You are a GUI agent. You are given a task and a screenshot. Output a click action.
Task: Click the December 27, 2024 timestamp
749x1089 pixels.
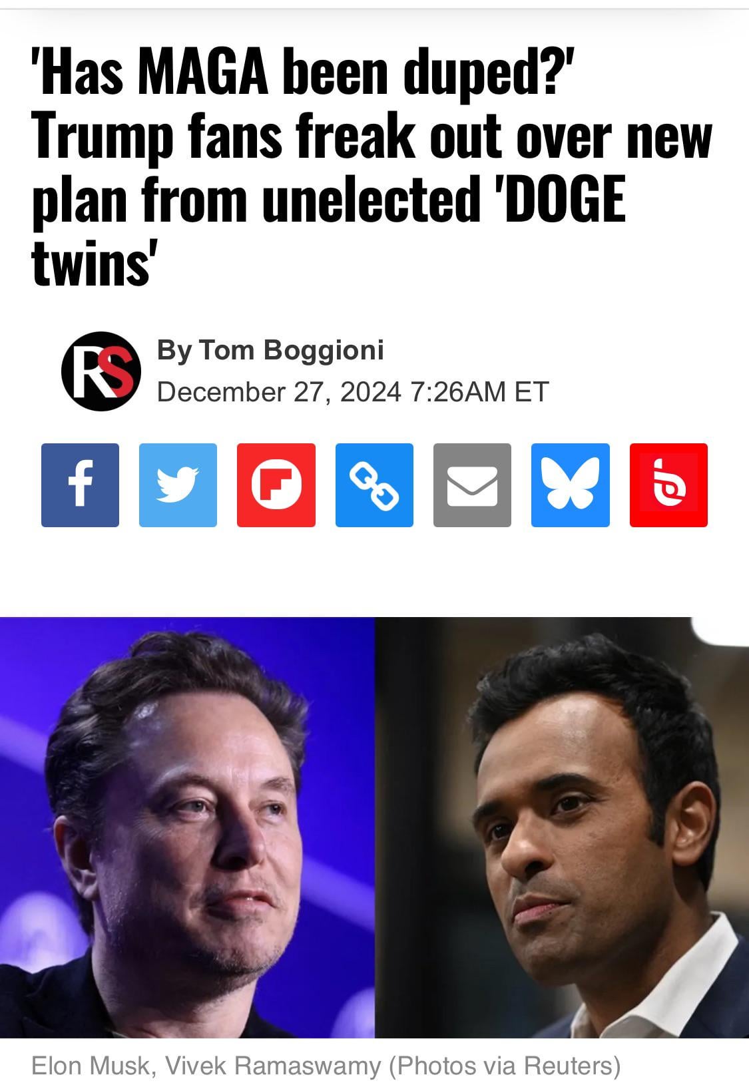point(352,391)
